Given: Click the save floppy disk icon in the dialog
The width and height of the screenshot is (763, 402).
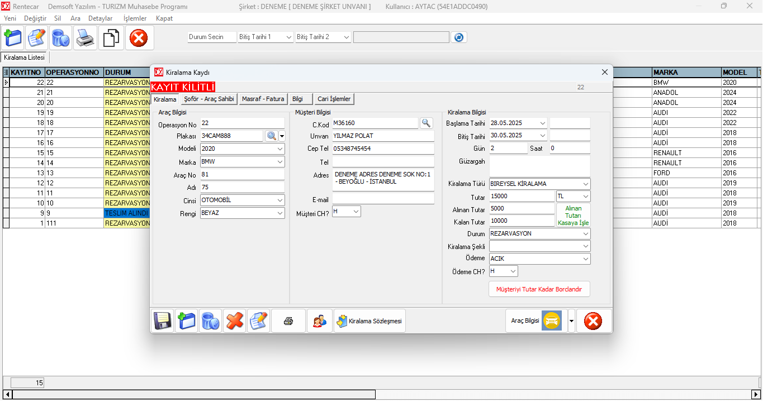Looking at the screenshot, I should click(x=162, y=321).
